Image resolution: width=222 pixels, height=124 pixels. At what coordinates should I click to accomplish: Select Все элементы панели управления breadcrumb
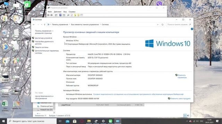[85, 24]
